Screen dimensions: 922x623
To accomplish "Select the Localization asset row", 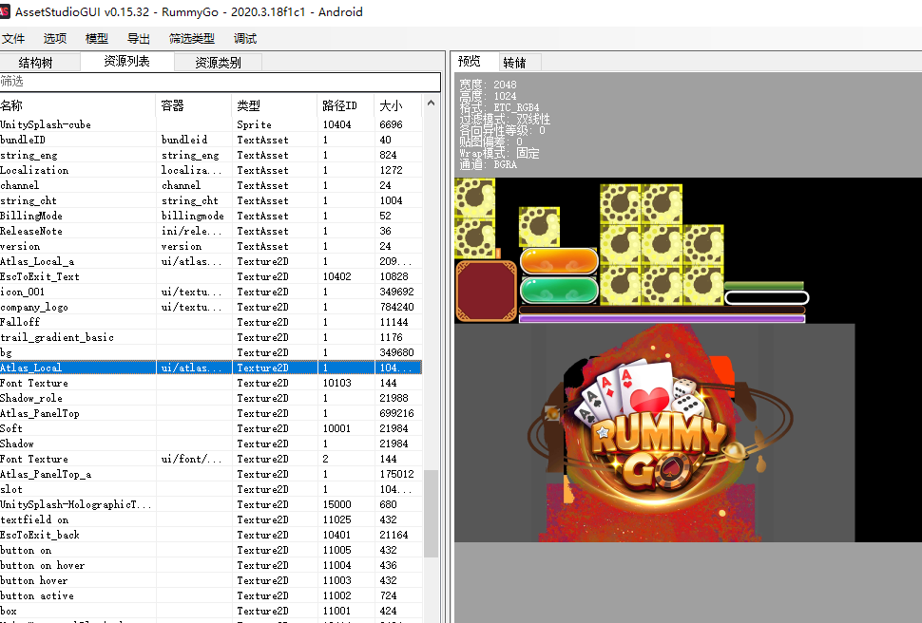I will pyautogui.click(x=211, y=170).
